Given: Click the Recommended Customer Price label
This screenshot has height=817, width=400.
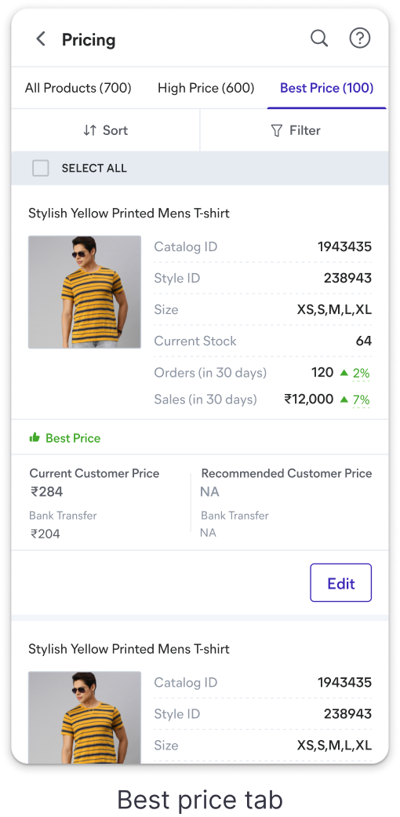Looking at the screenshot, I should 286,473.
